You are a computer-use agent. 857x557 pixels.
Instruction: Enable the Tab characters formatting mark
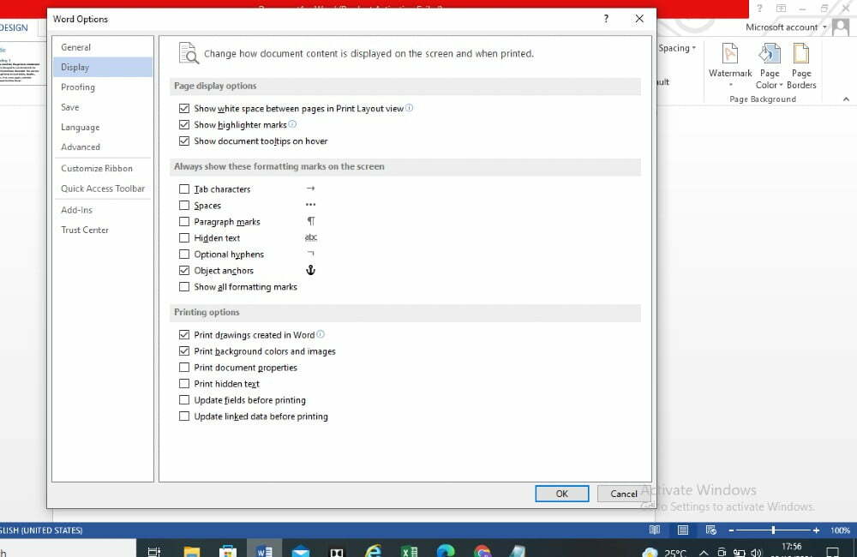tap(184, 189)
